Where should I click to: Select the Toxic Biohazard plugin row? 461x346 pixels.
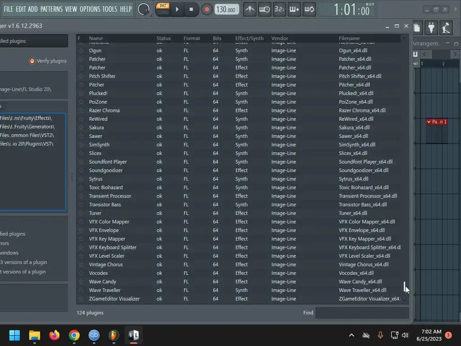pyautogui.click(x=239, y=187)
